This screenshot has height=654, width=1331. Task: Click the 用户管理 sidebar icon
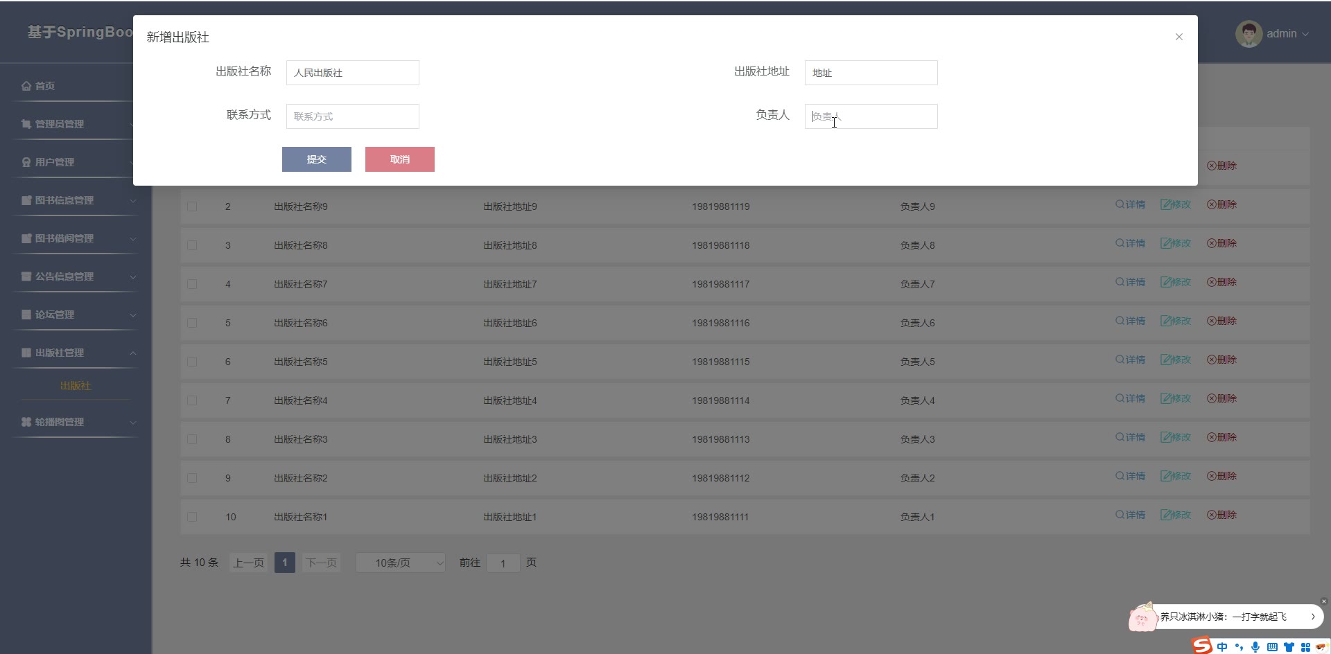(x=26, y=162)
